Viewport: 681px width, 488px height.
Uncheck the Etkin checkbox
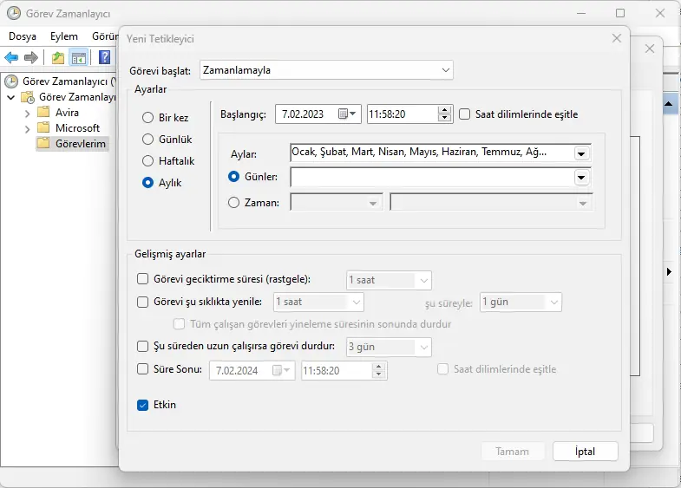point(144,405)
